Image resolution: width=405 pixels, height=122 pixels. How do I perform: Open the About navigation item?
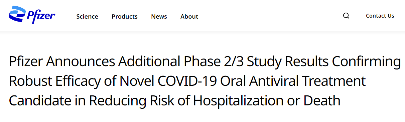tap(189, 16)
